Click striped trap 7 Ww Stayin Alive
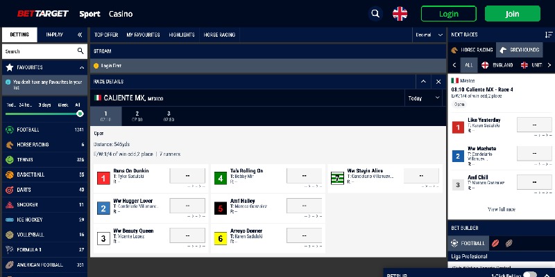The image size is (555, 277). pos(337,179)
